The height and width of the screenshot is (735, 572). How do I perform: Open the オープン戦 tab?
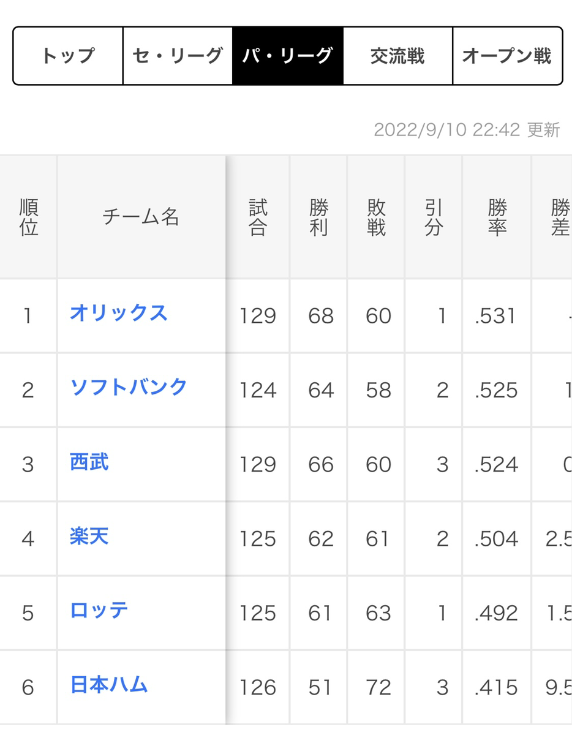coord(507,56)
